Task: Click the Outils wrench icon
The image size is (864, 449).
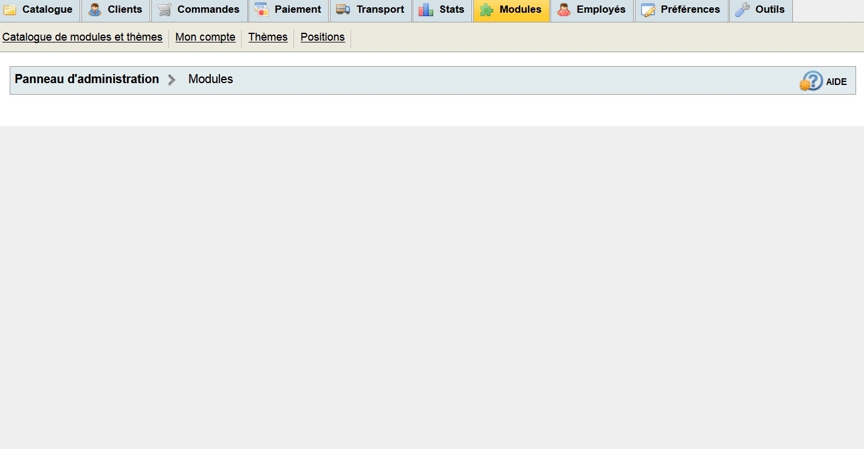Action: [x=742, y=10]
